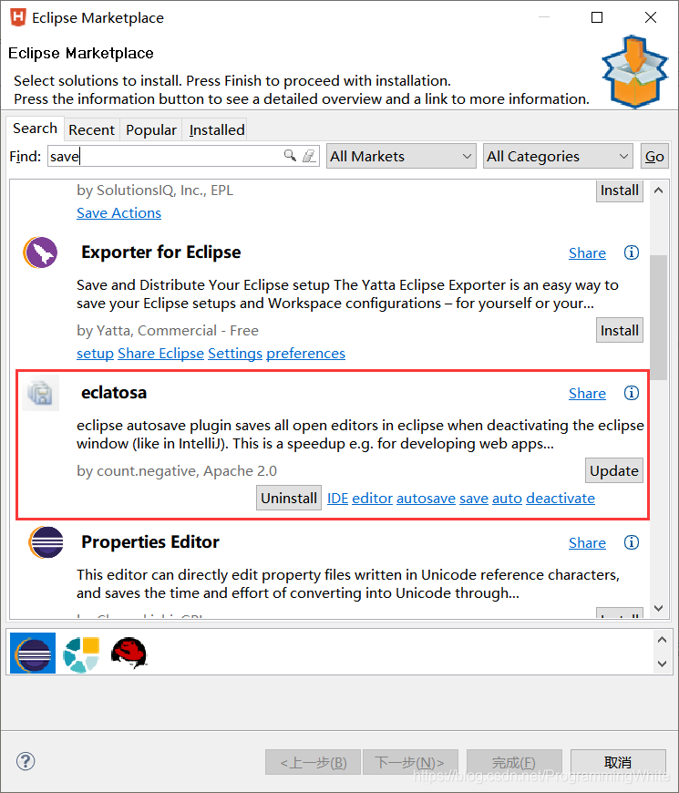Open the preferences tag link
679x793 pixels.
[306, 353]
